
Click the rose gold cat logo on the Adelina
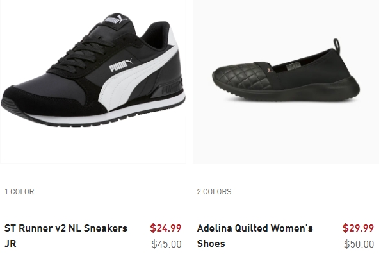tap(269, 71)
